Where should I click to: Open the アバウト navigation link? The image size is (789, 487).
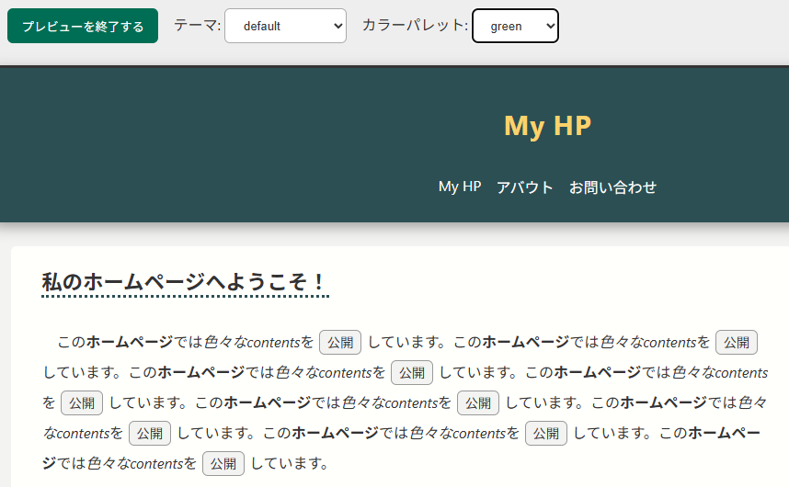point(525,187)
